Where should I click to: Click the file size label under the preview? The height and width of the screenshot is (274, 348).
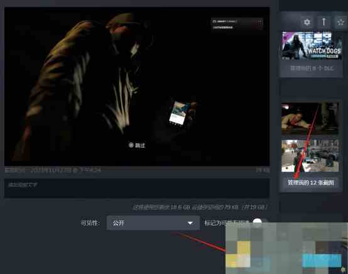pyautogui.click(x=263, y=170)
